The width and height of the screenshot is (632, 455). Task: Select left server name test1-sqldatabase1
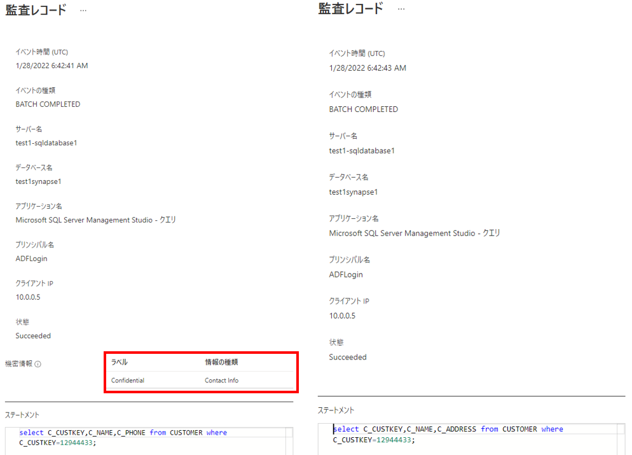click(46, 143)
